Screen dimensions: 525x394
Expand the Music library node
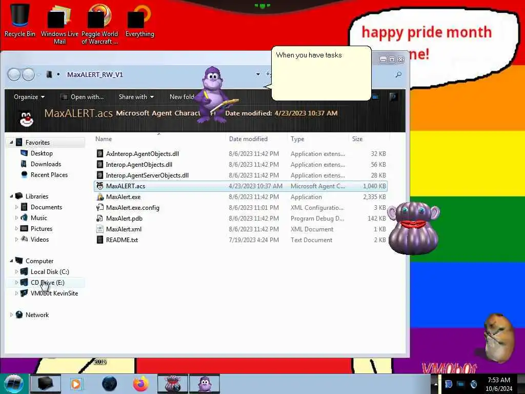tap(16, 218)
